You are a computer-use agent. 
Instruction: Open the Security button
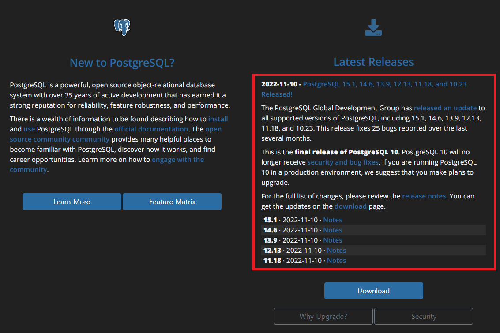[x=424, y=316]
